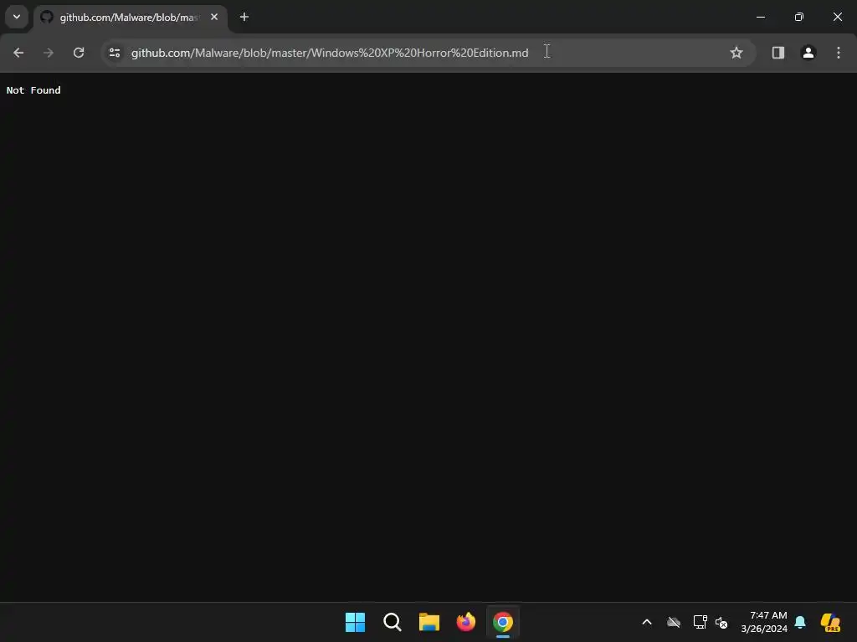857x642 pixels.
Task: Click the "Not Found" text
Action: tap(33, 90)
